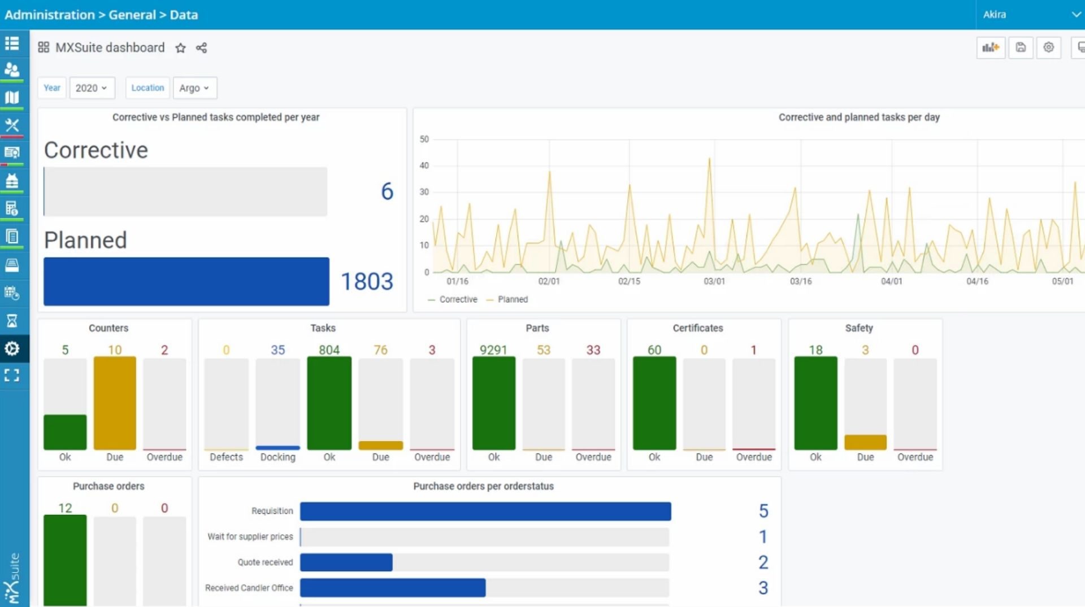Click the Corrective vs Planned panel title
Image resolution: width=1085 pixels, height=607 pixels.
click(x=215, y=117)
